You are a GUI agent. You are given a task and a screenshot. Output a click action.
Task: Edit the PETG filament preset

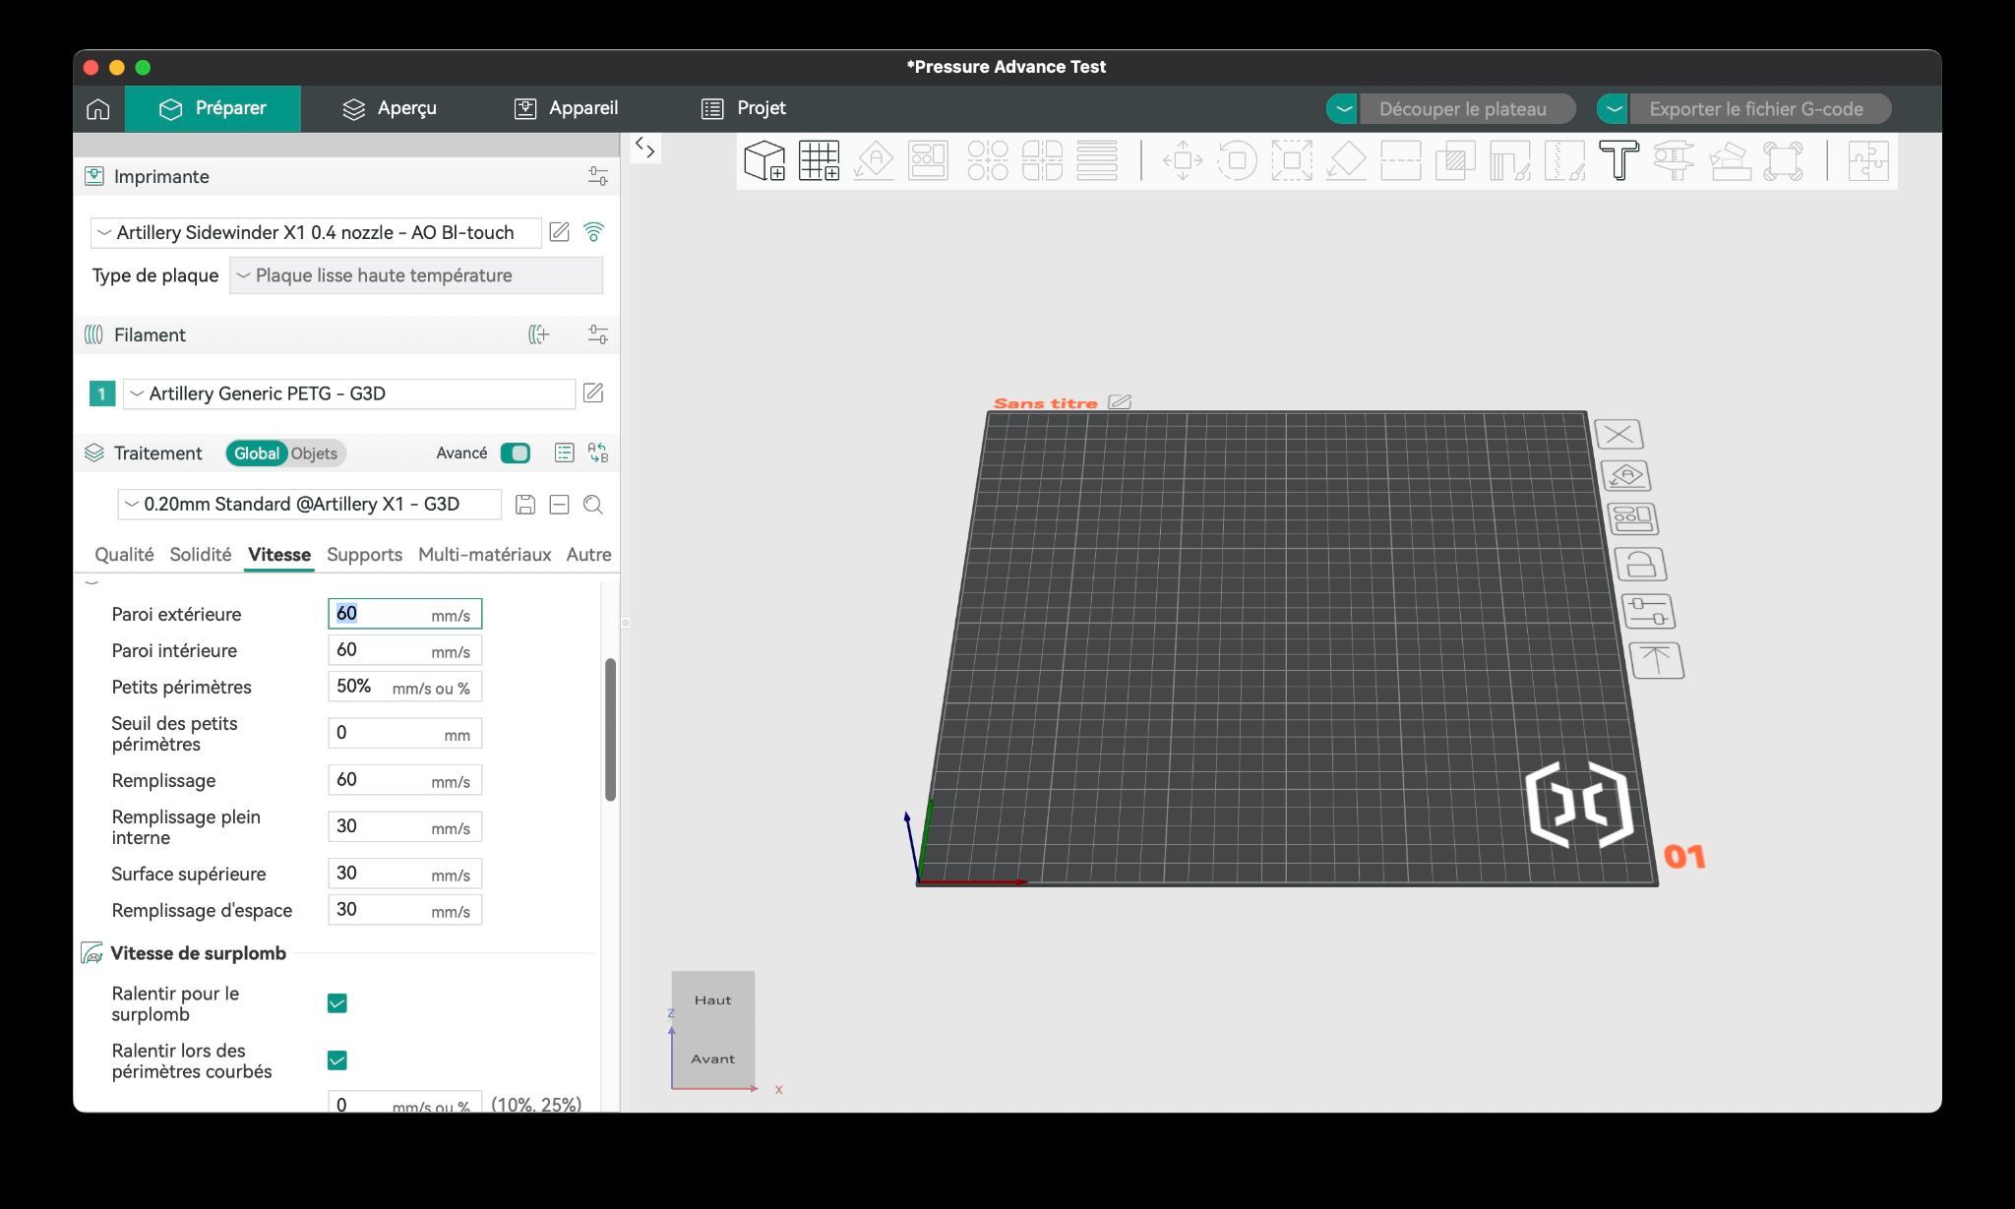[x=593, y=393]
